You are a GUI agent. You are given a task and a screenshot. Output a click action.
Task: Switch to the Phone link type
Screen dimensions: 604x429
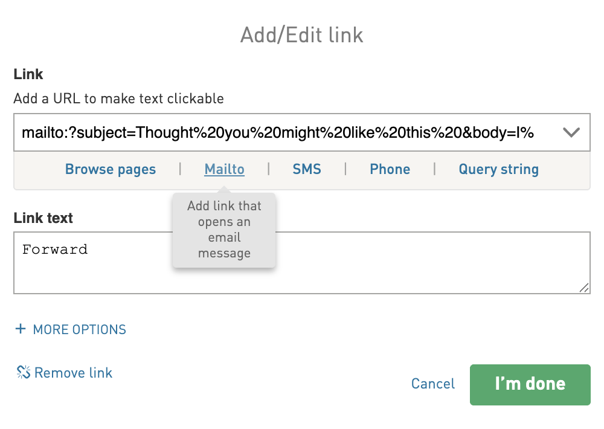390,169
